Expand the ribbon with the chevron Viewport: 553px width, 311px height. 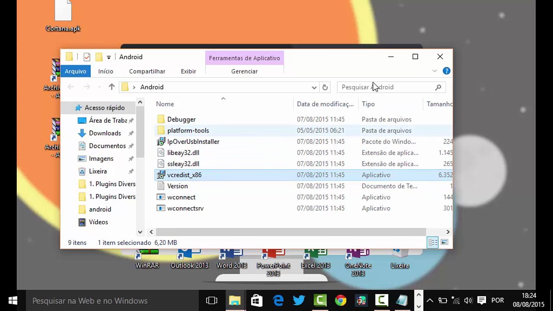[x=435, y=71]
